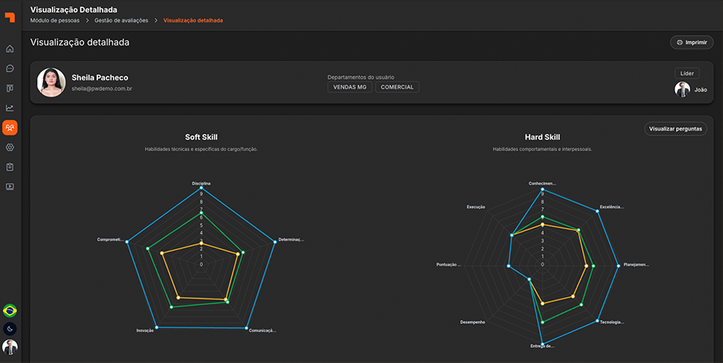Change language via Brazil flag icon
The image size is (723, 363).
coord(10,311)
